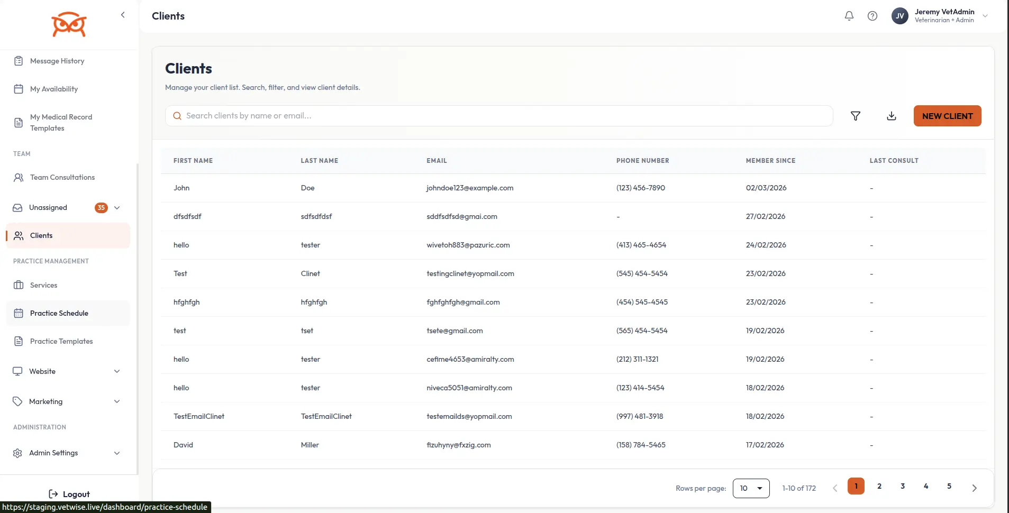Image resolution: width=1009 pixels, height=513 pixels.
Task: Go to page 2 of clients
Action: [879, 486]
